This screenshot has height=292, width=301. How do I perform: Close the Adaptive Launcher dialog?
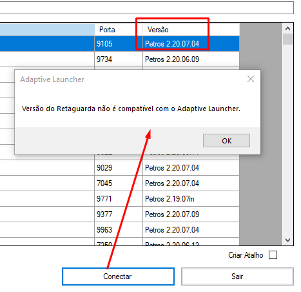coord(251,79)
